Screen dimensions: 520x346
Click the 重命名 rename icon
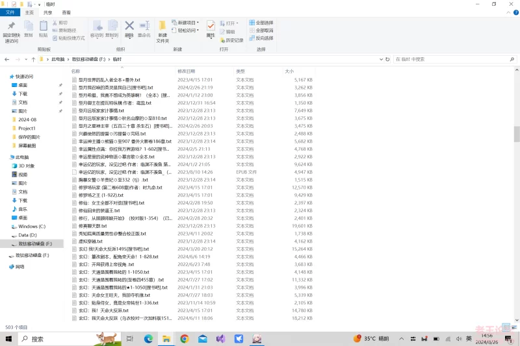click(x=144, y=29)
